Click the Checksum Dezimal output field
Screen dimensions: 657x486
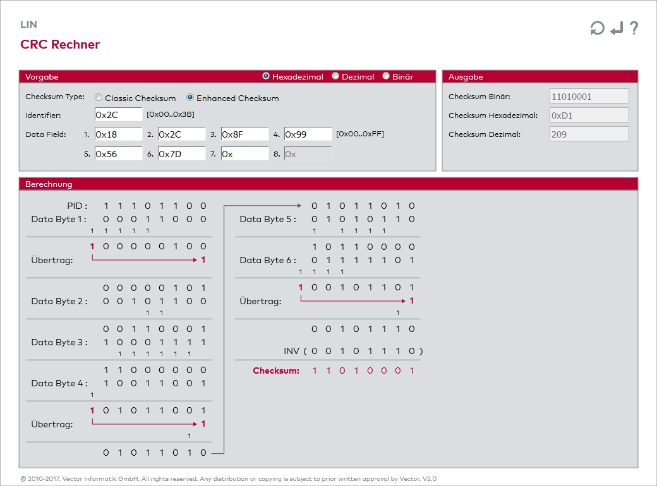click(x=589, y=134)
